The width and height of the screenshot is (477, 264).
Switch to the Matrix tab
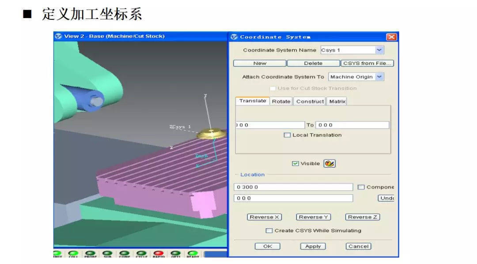click(x=337, y=101)
